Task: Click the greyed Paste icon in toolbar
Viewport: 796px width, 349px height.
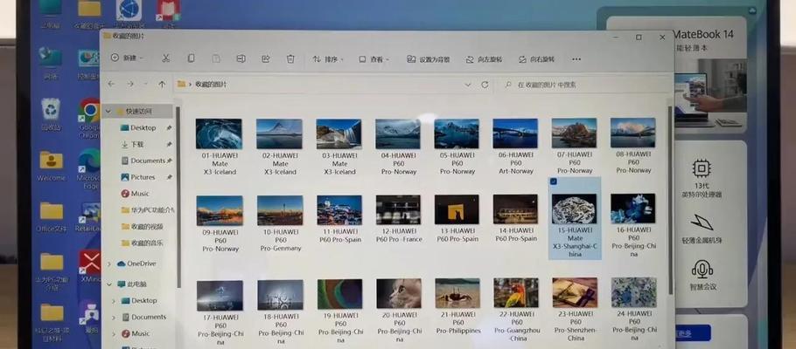Action: (216, 58)
